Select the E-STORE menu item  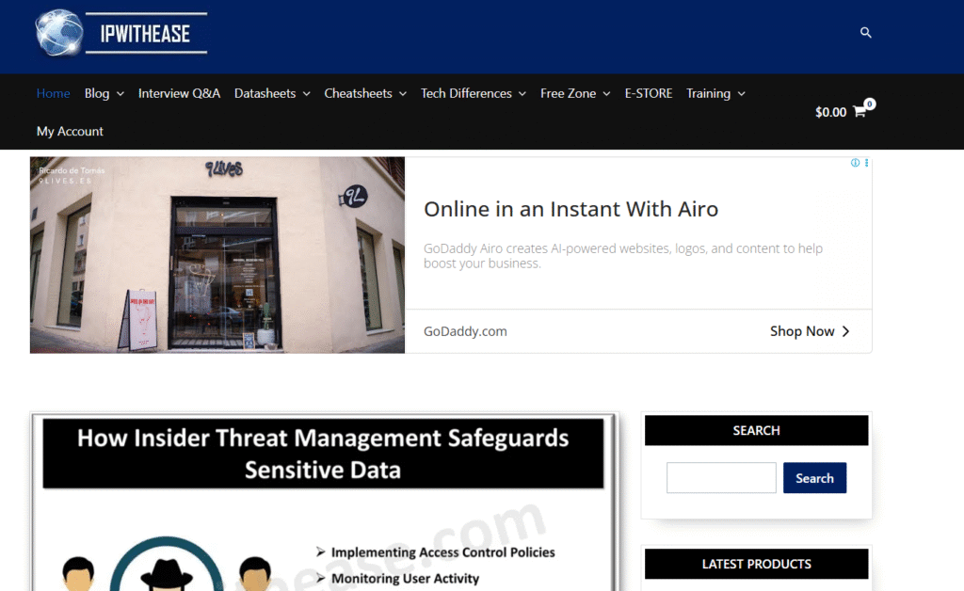pos(648,93)
